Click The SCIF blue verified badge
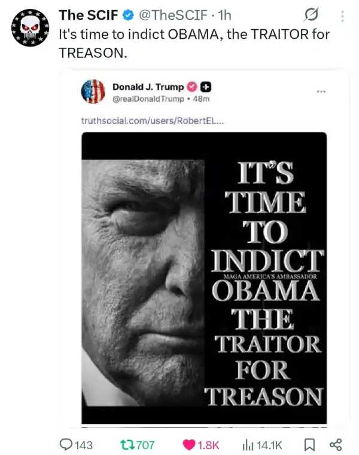Screen dimensions: 359x455 [x=128, y=15]
